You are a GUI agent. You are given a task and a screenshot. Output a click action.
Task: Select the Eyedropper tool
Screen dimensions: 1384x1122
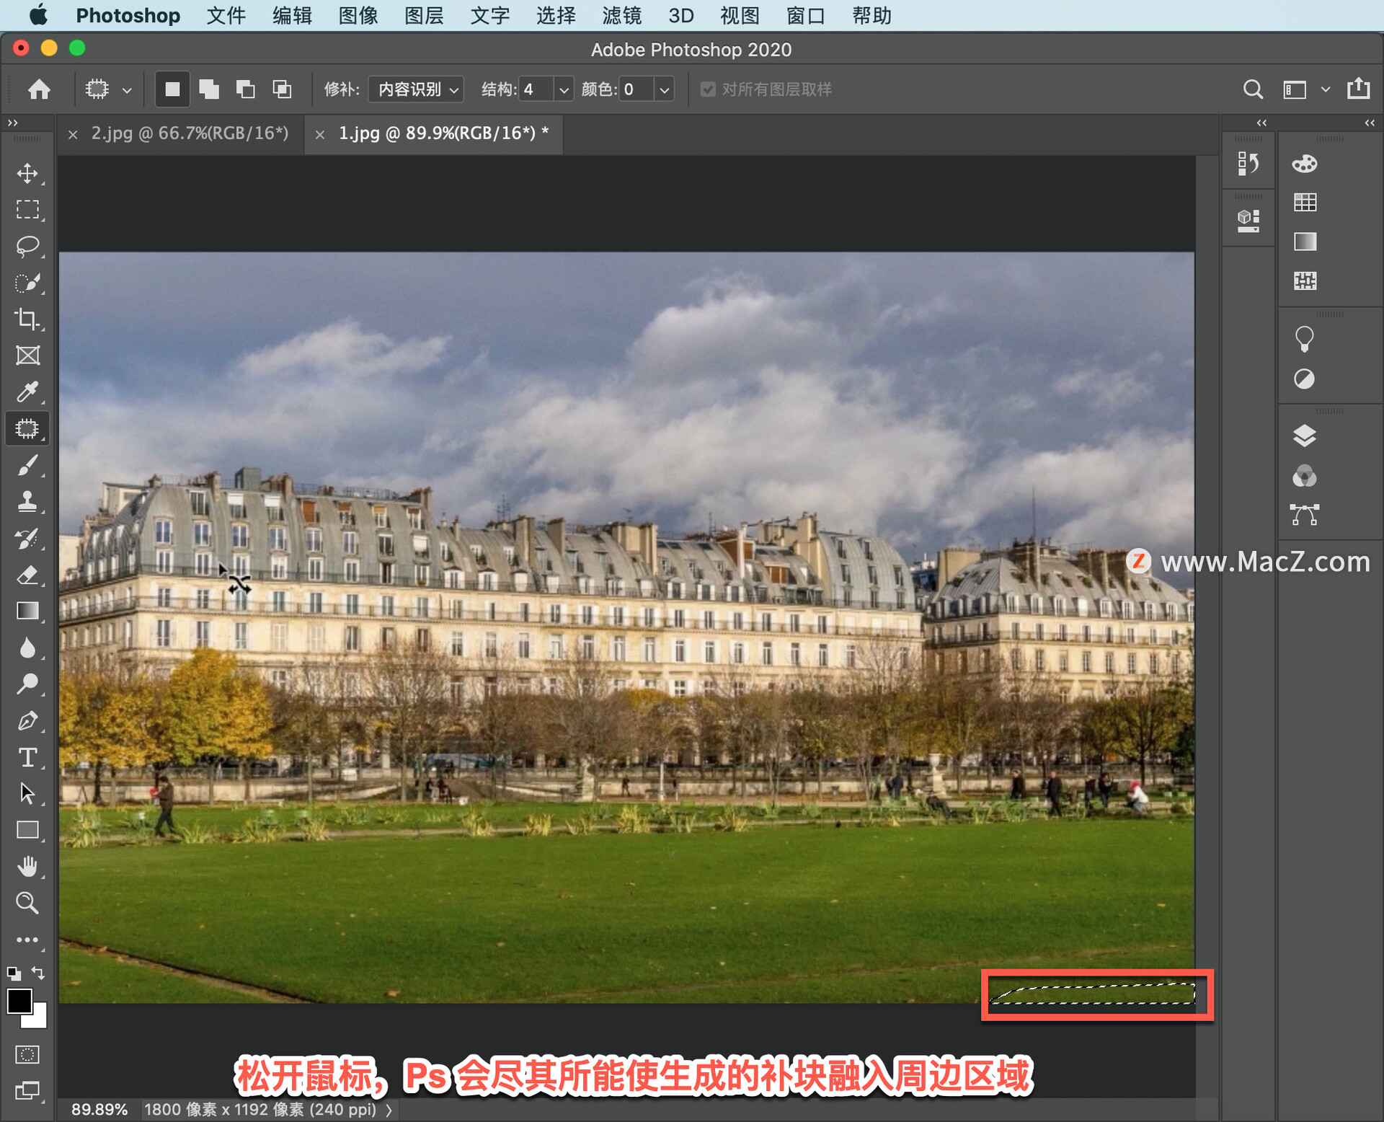tap(27, 392)
